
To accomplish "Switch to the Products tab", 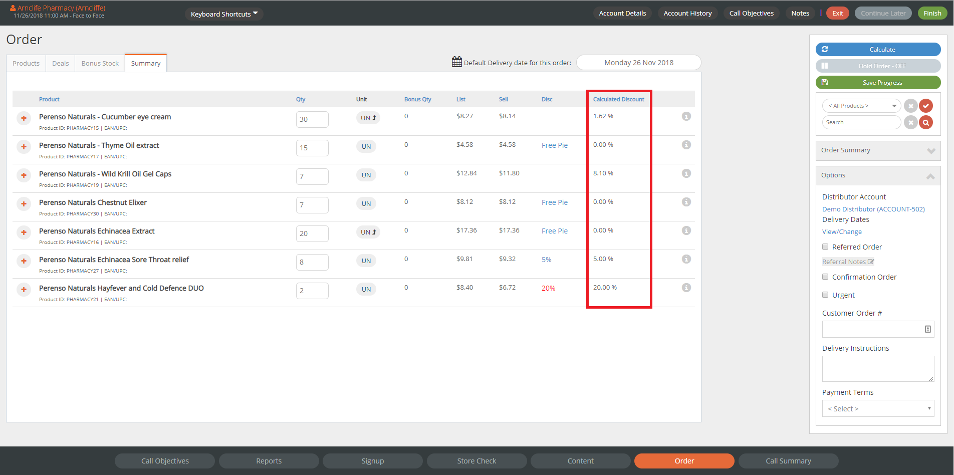I will (x=26, y=63).
